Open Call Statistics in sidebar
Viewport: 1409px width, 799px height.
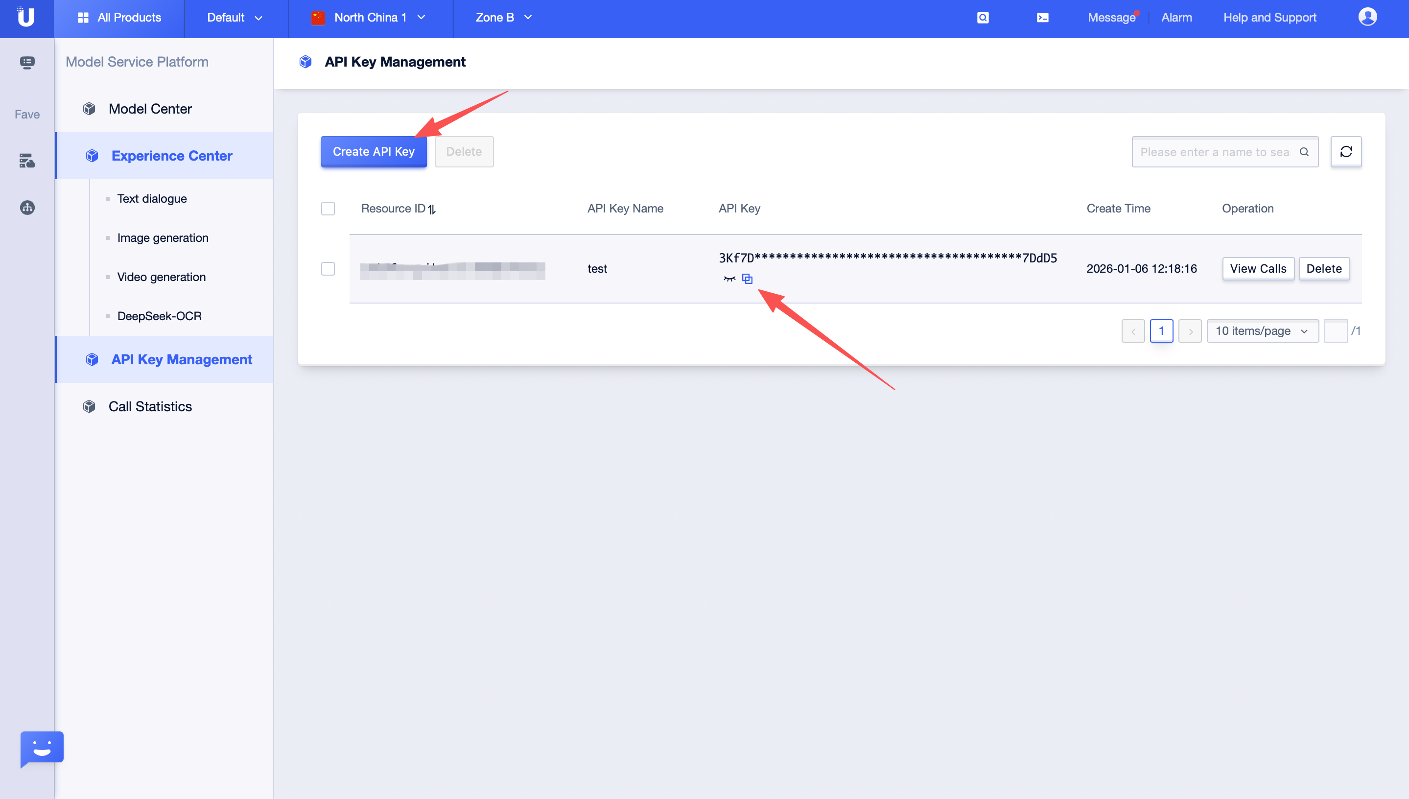click(150, 407)
